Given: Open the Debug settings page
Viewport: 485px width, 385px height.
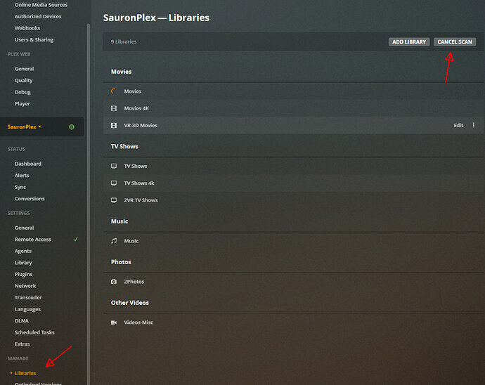Looking at the screenshot, I should [22, 92].
